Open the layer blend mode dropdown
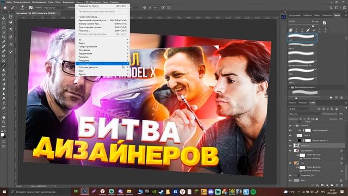The width and height of the screenshot is (348, 196). pyautogui.click(x=304, y=114)
